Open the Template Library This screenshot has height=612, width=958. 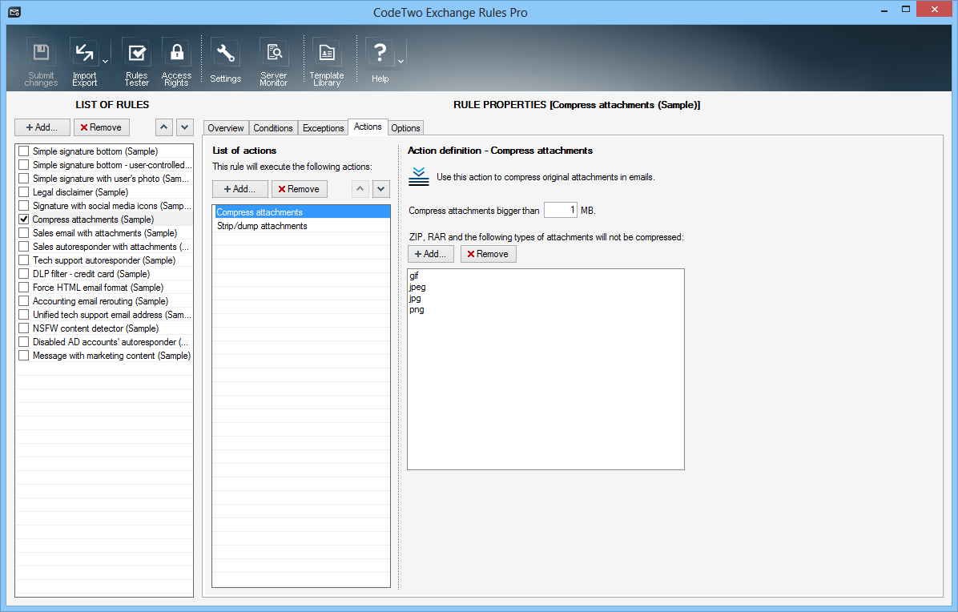pyautogui.click(x=327, y=62)
